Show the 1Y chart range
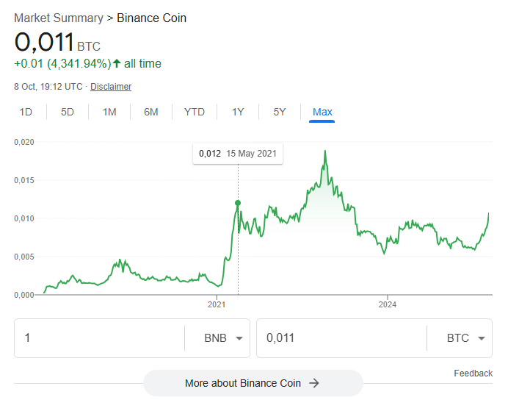This screenshot has width=519, height=411. [238, 112]
